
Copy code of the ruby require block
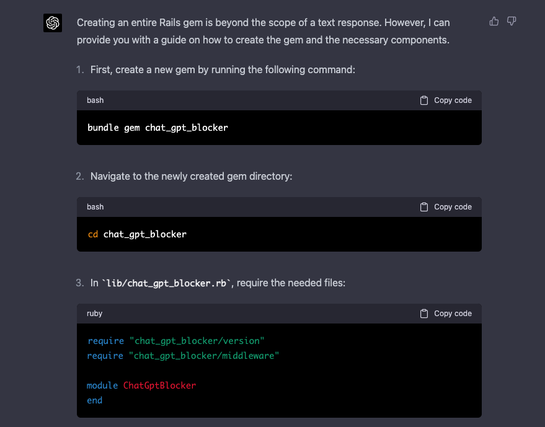[446, 314]
